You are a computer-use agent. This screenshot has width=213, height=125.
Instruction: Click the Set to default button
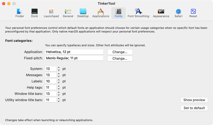(x=194, y=108)
